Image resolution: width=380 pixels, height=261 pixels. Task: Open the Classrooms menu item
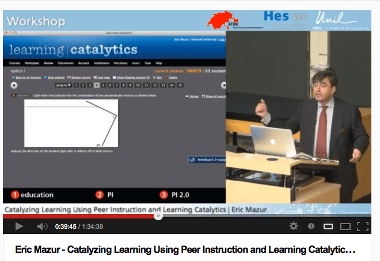(x=66, y=63)
